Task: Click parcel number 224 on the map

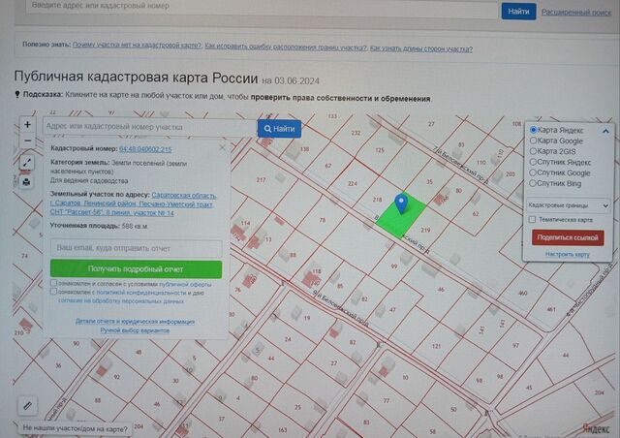Action: pos(353,183)
